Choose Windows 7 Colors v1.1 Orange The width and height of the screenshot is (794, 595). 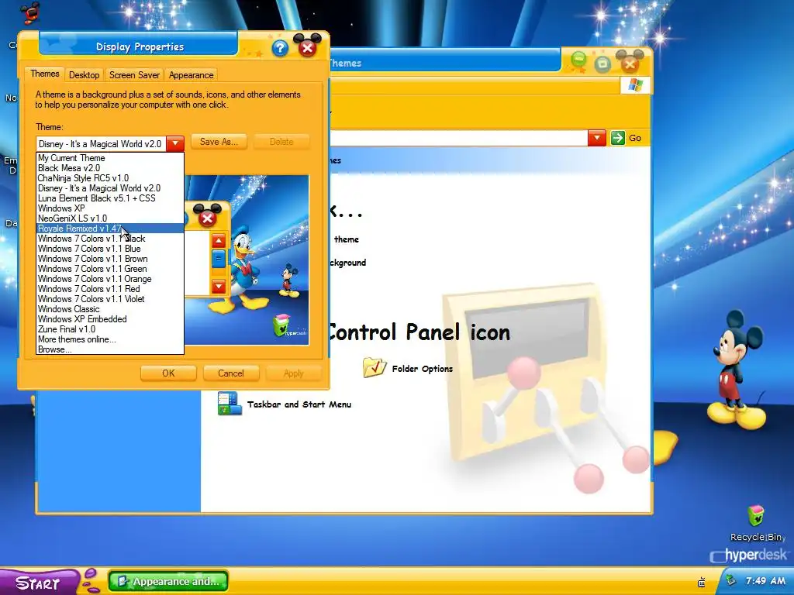[x=110, y=279]
